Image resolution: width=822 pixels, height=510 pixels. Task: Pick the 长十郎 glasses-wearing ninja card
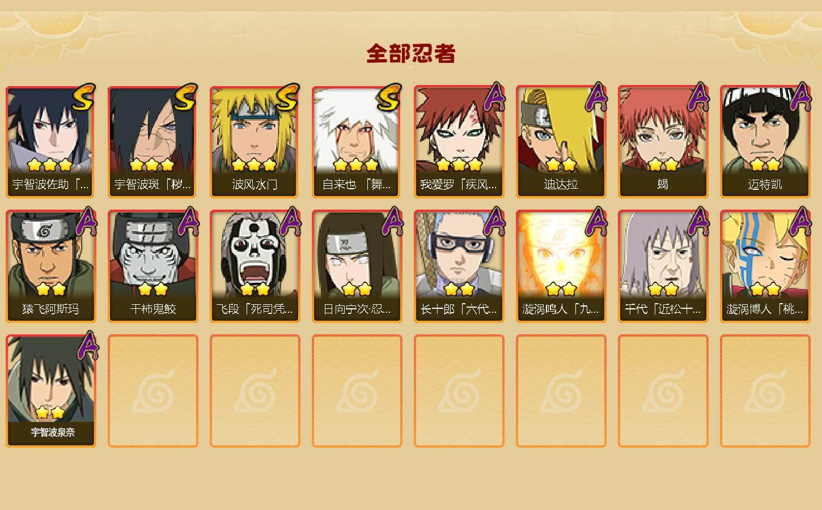click(459, 266)
